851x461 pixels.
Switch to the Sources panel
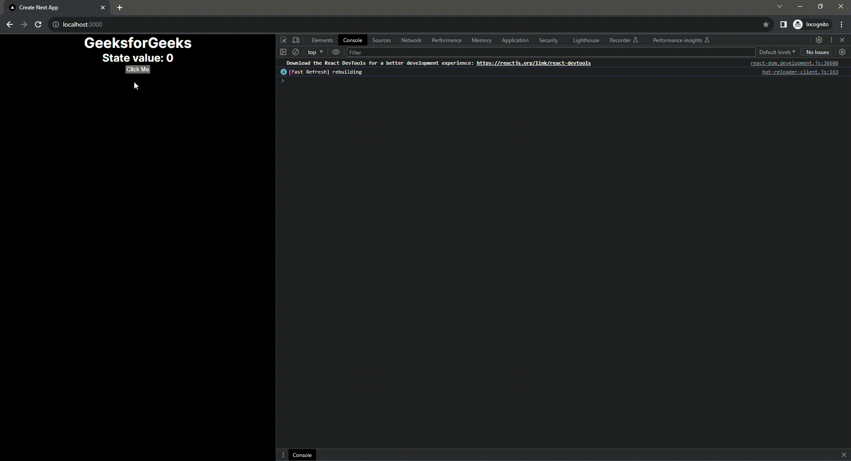point(382,40)
